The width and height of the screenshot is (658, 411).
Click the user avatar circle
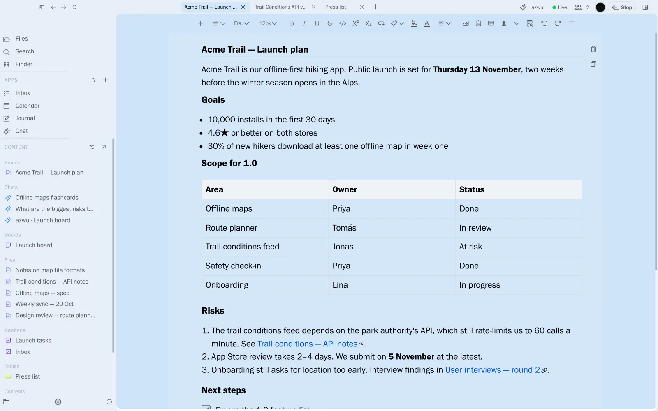(600, 7)
